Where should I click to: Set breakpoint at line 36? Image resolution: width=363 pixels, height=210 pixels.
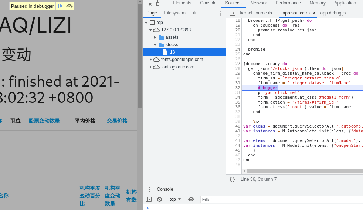238,107
